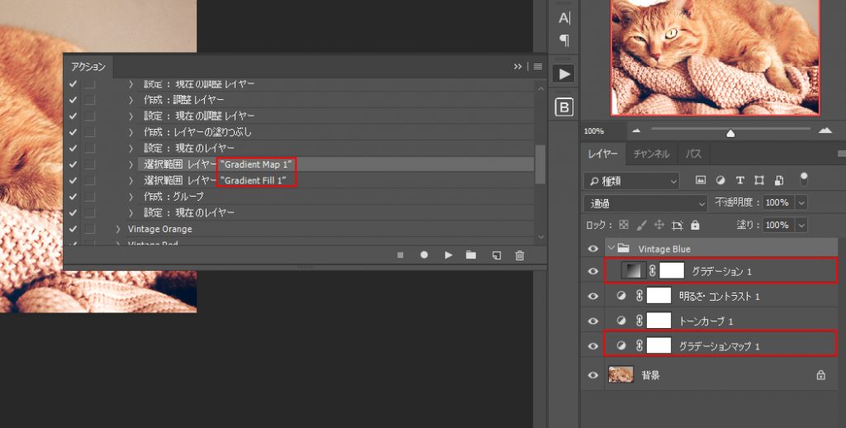Viewport: 846px width, 428px height.
Task: Open the Actions panel hamburger menu
Action: [538, 66]
